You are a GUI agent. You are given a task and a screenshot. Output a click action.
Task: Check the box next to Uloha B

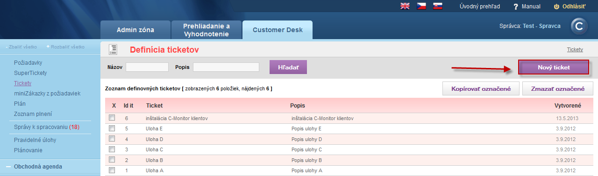pyautogui.click(x=112, y=160)
